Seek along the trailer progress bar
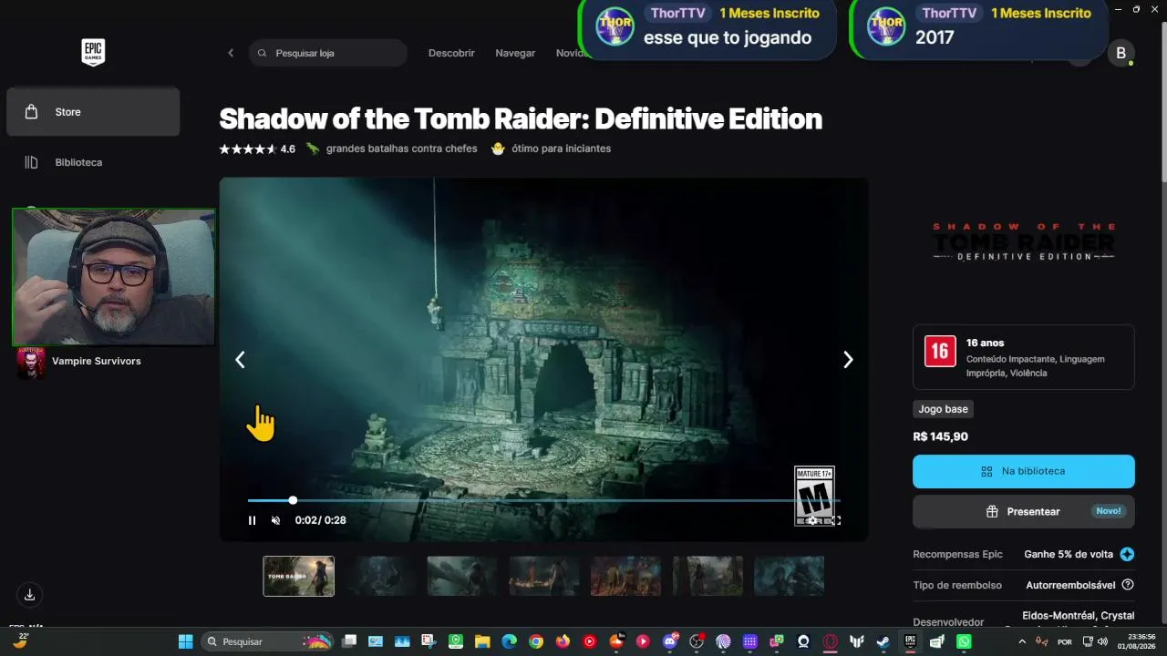The width and height of the screenshot is (1167, 656). pyautogui.click(x=543, y=500)
